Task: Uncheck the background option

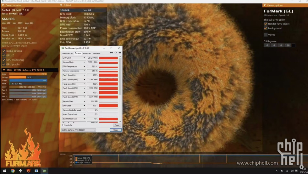Action: (x=266, y=28)
